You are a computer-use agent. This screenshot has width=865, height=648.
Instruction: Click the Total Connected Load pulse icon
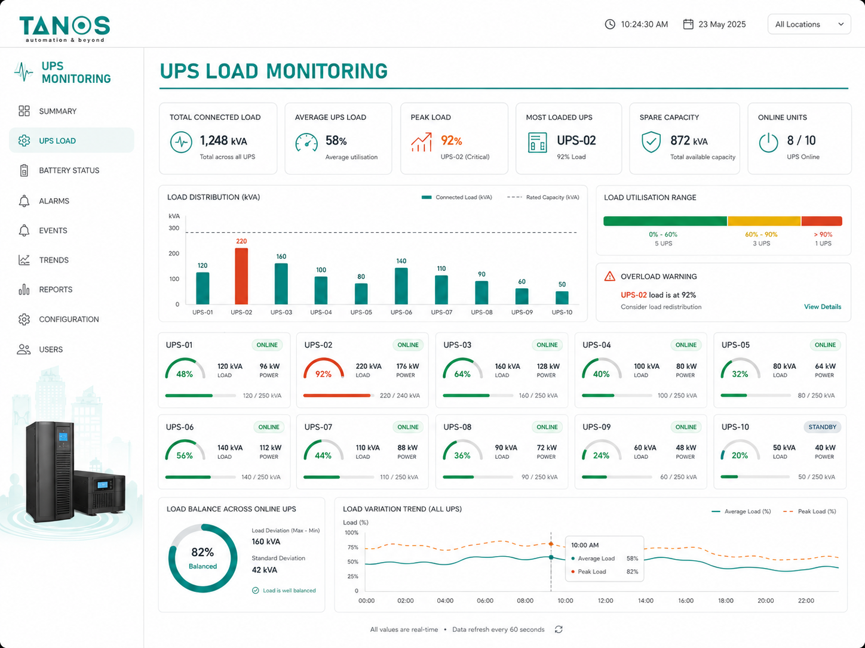(x=181, y=143)
